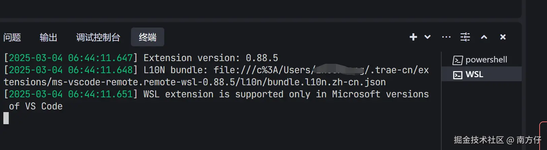Close the bottom panel with the X
The height and width of the screenshot is (150, 547).
pos(503,37)
